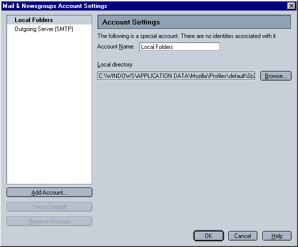Click the Add Account... button

pyautogui.click(x=49, y=192)
